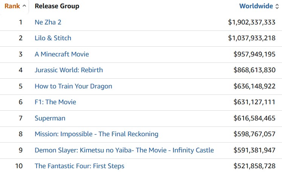Select Jurassic World: Rebirth title

(x=69, y=70)
